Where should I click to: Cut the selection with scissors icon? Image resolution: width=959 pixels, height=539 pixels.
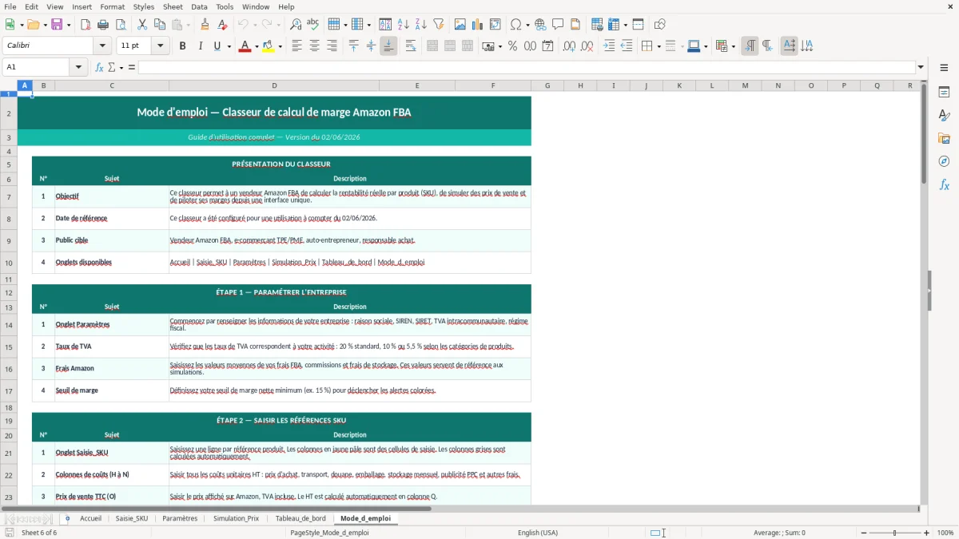tap(141, 25)
